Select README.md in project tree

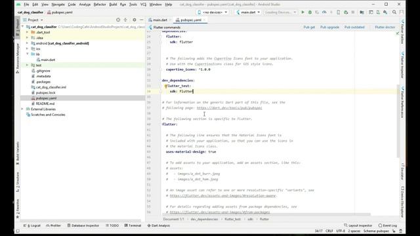click(x=45, y=104)
